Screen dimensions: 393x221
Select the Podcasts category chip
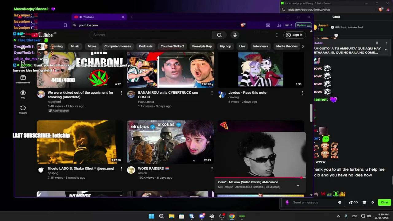click(x=146, y=46)
